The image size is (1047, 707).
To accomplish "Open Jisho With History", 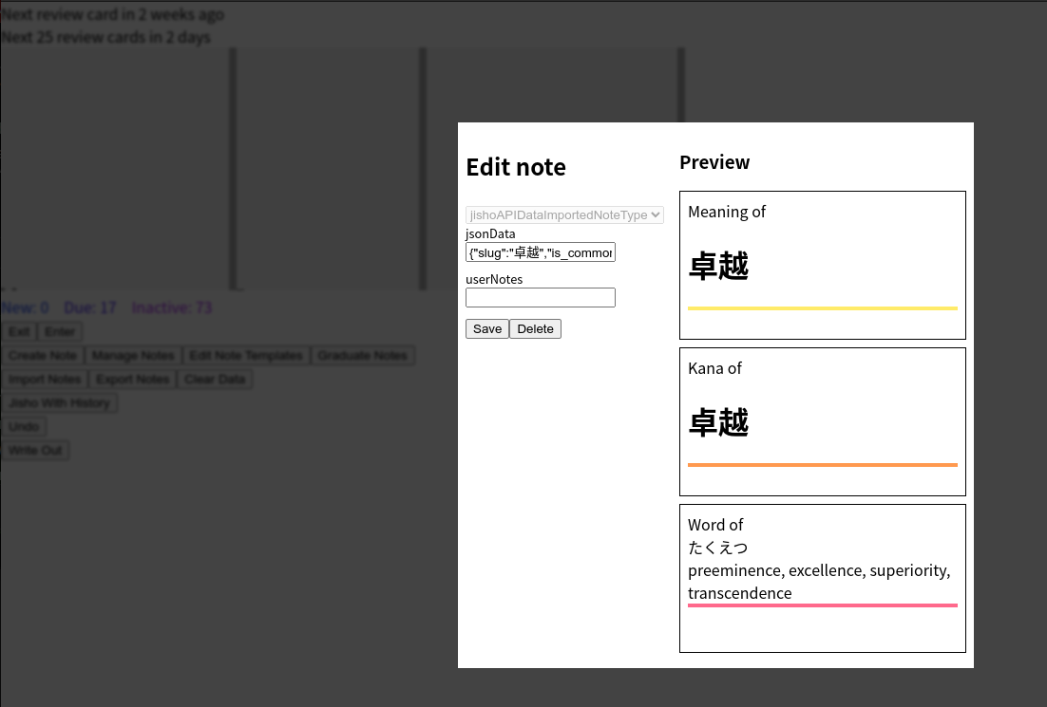I will point(59,402).
